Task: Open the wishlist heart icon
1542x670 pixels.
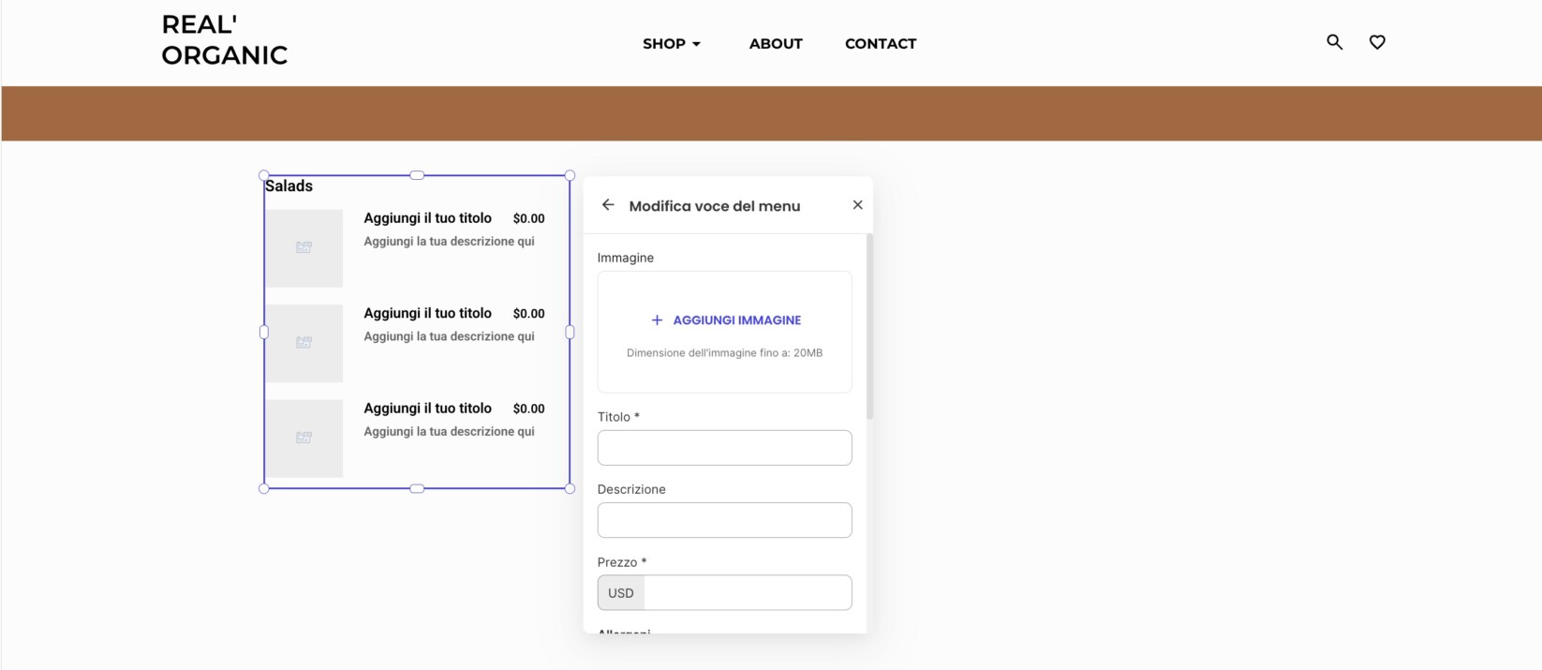Action: point(1377,42)
